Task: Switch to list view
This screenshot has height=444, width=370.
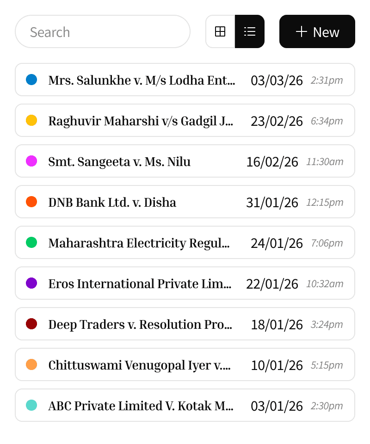Action: coord(250,31)
